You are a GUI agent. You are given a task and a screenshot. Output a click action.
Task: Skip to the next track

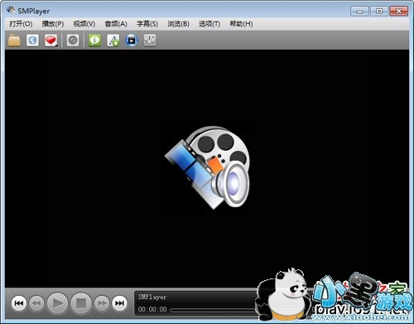point(119,303)
